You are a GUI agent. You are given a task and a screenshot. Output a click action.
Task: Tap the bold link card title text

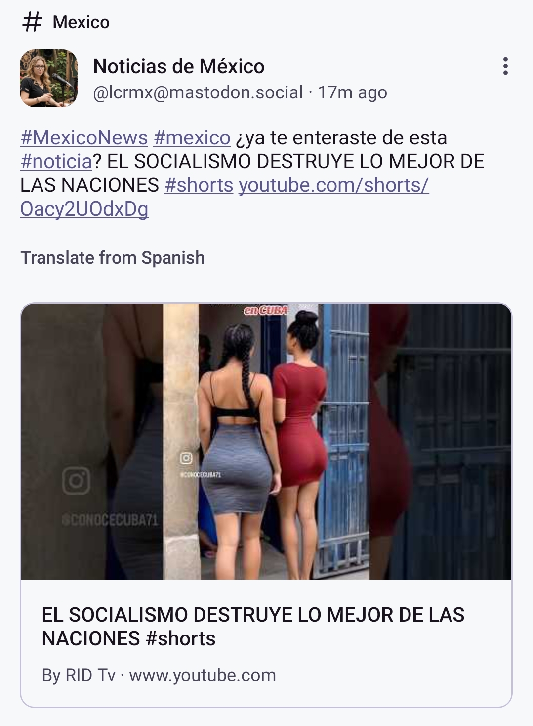pos(253,627)
